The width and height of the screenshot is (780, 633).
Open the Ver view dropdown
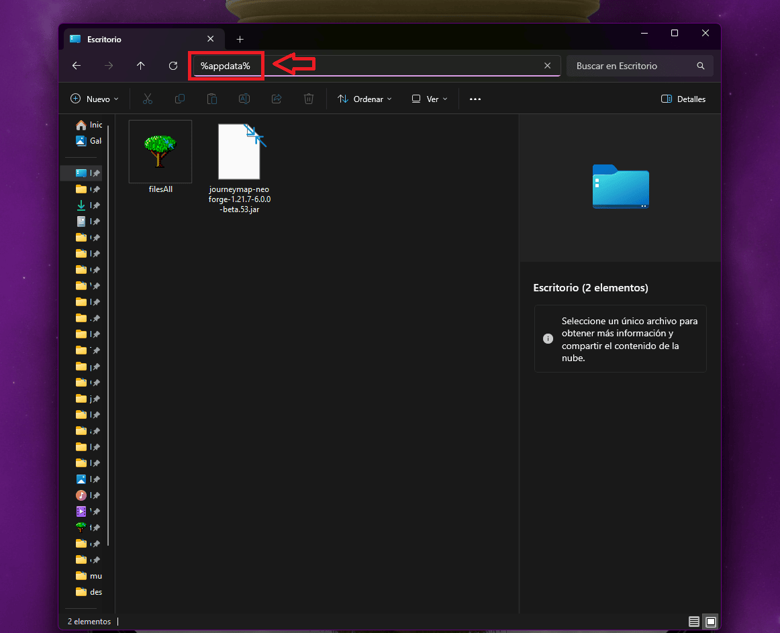[x=430, y=99]
